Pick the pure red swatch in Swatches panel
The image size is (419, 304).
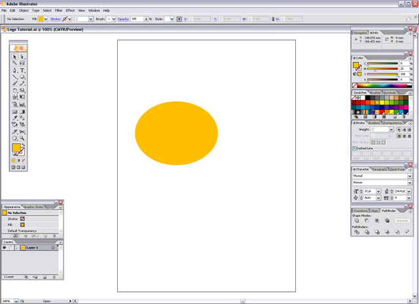tap(363, 103)
